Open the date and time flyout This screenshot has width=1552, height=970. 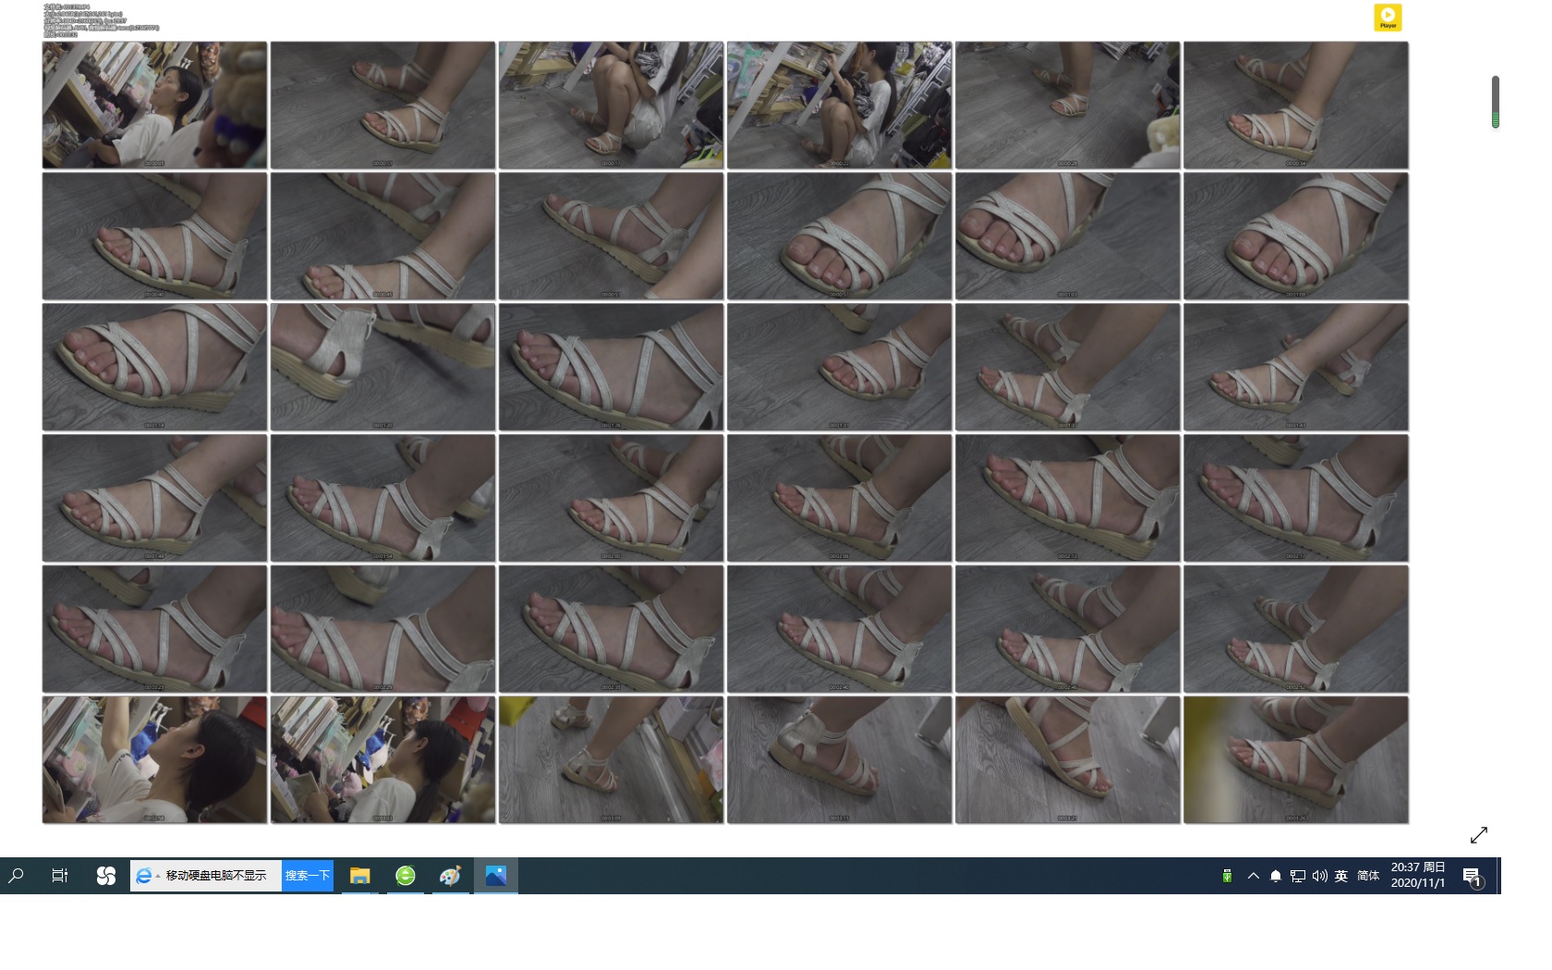pos(1418,875)
